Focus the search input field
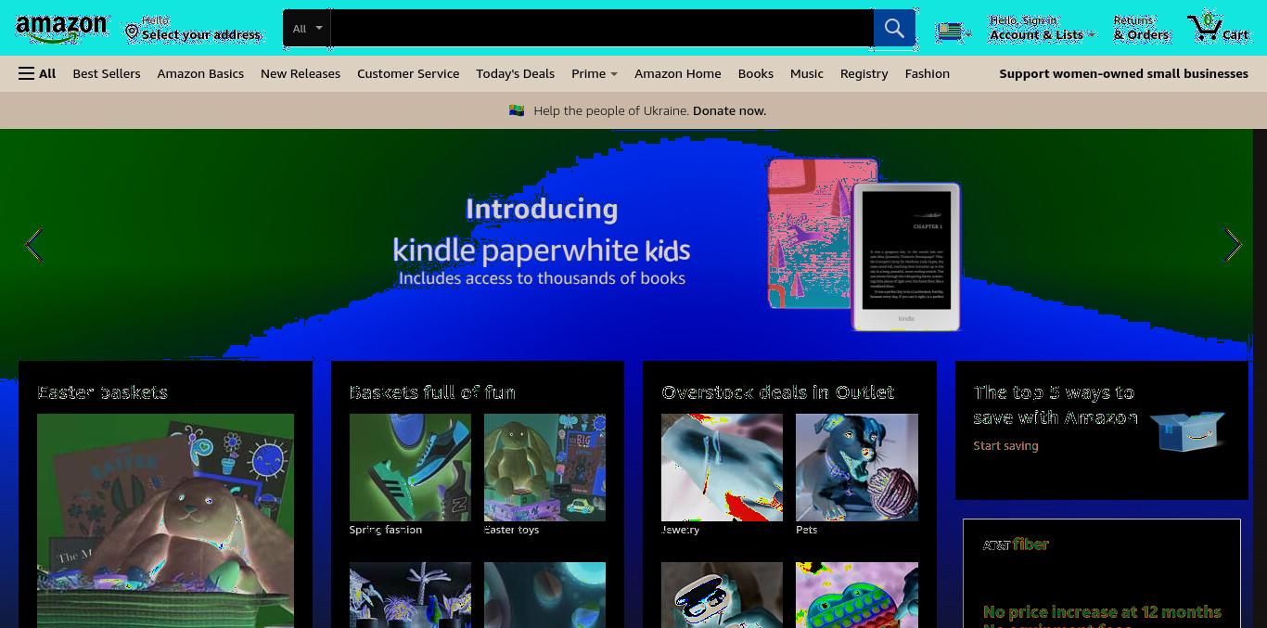The height and width of the screenshot is (628, 1267). (x=602, y=29)
